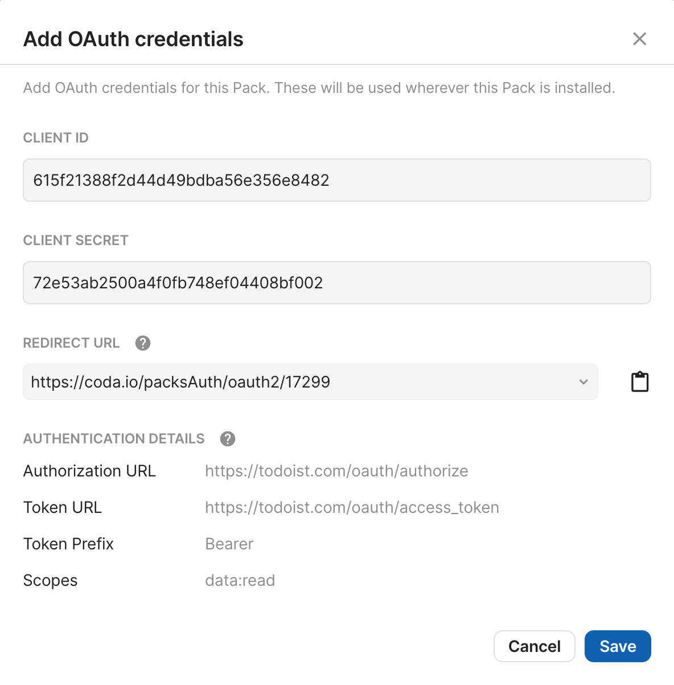Click the question mark after REDIRECT URL label
The width and height of the screenshot is (674, 685).
pyautogui.click(x=143, y=343)
